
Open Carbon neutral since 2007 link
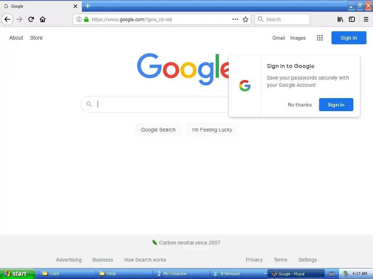tap(186, 243)
